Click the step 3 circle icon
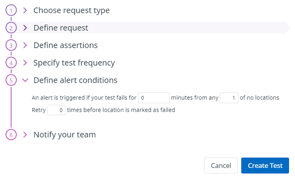The width and height of the screenshot is (295, 183). pos(11,46)
